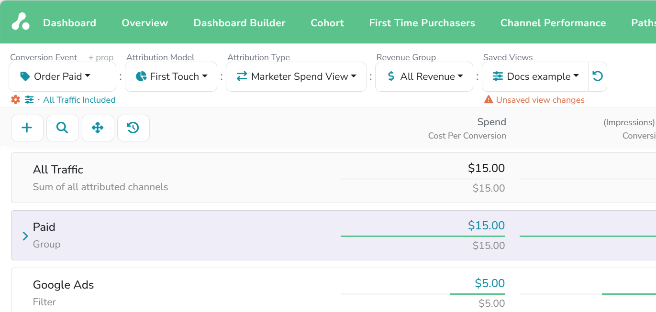
Task: Open the Dashboard Builder tab
Action: click(239, 23)
